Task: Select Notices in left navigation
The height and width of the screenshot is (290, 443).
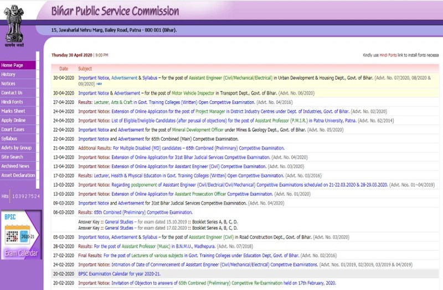Action: pyautogui.click(x=8, y=84)
